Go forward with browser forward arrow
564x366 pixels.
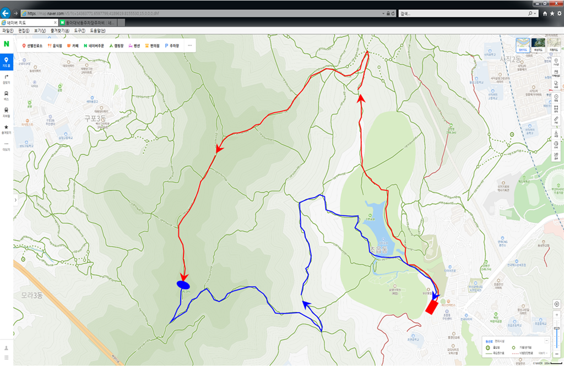point(16,13)
